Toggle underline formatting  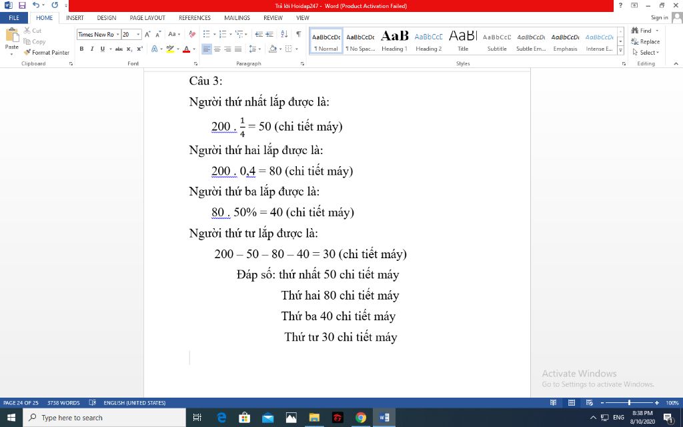tap(102, 49)
